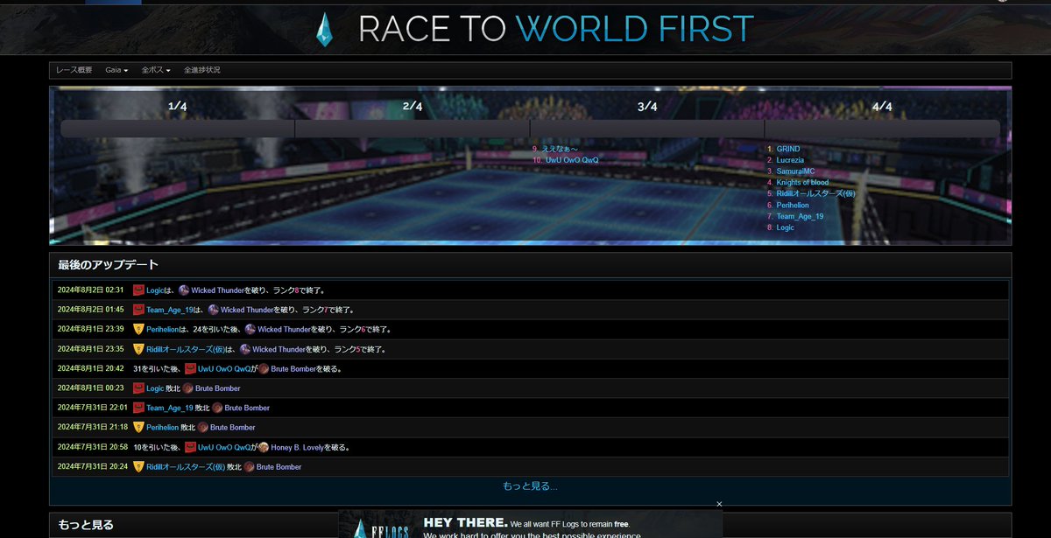
Task: Click the Perihelion guild name in the 23:39 row
Action: coord(163,330)
